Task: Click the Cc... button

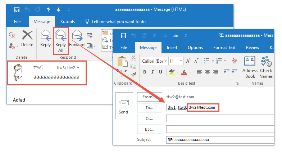Action: coord(149,118)
